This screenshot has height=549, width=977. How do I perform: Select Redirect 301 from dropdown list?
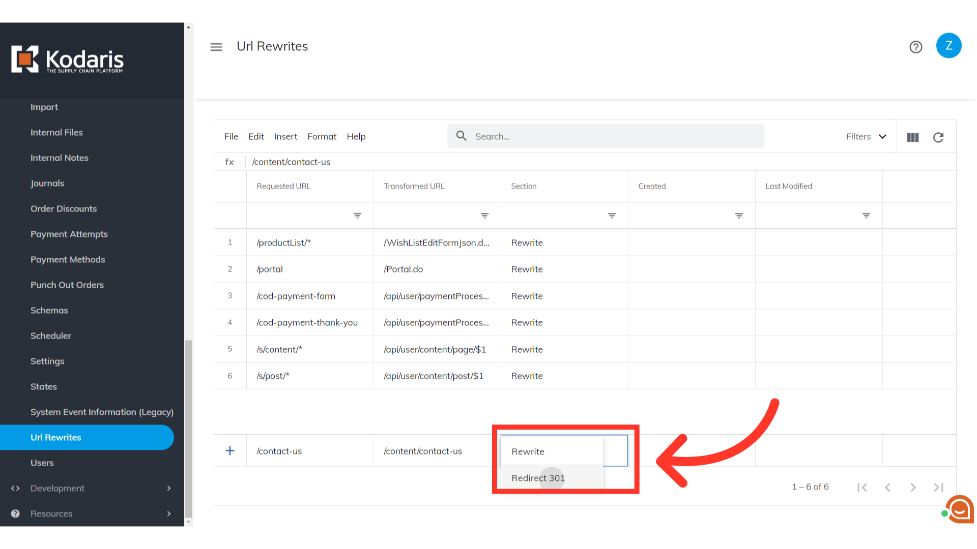click(538, 478)
